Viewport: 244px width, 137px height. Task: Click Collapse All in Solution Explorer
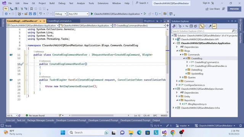[x=191, y=26]
